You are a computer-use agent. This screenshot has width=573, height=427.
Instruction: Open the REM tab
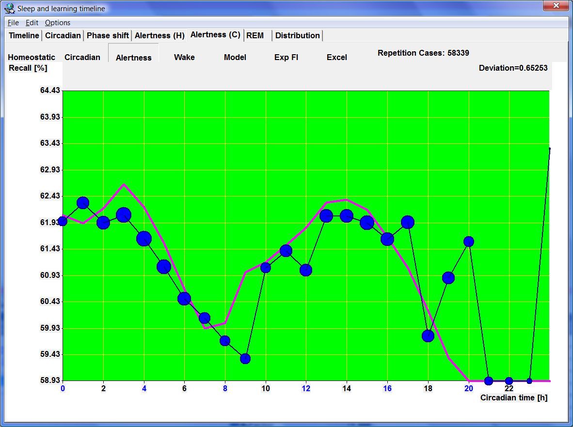pos(255,35)
